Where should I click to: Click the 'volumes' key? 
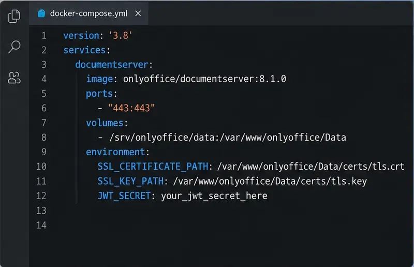coord(105,123)
